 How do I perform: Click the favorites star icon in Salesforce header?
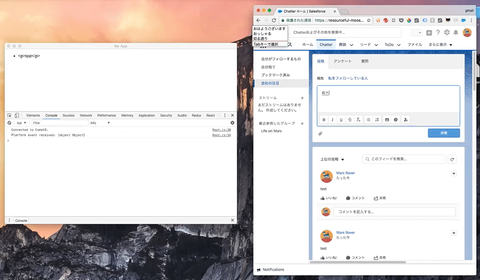[414, 32]
